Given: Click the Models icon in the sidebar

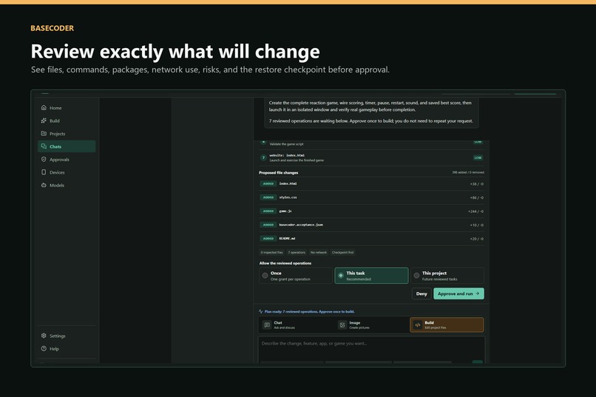Looking at the screenshot, I should click(x=44, y=185).
